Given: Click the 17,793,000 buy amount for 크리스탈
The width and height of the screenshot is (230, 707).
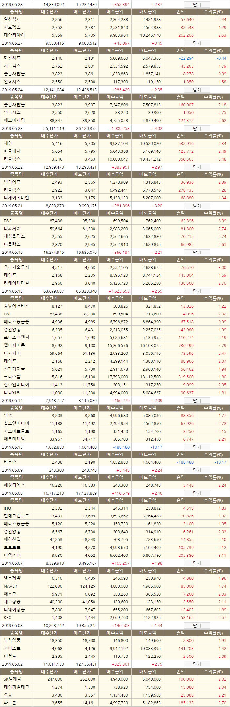Looking at the screenshot, I should click(x=118, y=377).
